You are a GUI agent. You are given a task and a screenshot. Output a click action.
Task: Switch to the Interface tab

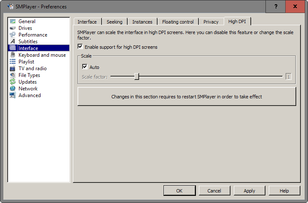(87, 22)
